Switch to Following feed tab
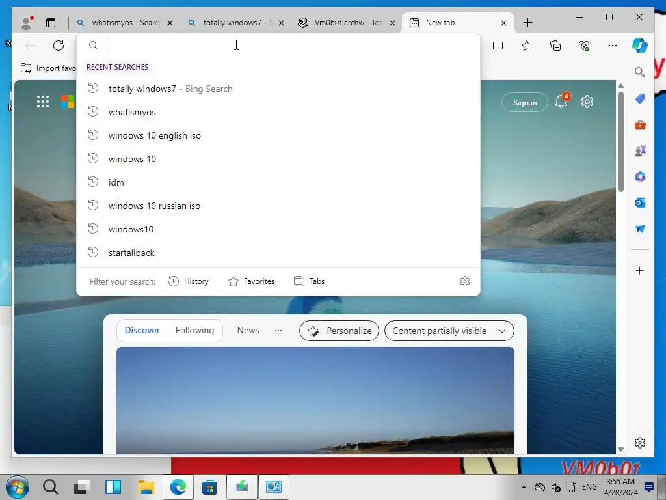The width and height of the screenshot is (666, 500). point(194,330)
